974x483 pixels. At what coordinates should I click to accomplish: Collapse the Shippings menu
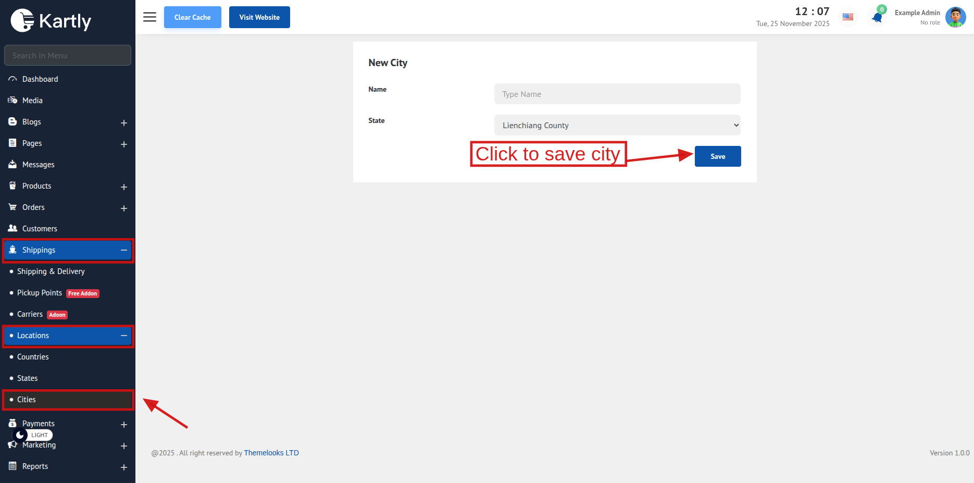pos(124,250)
